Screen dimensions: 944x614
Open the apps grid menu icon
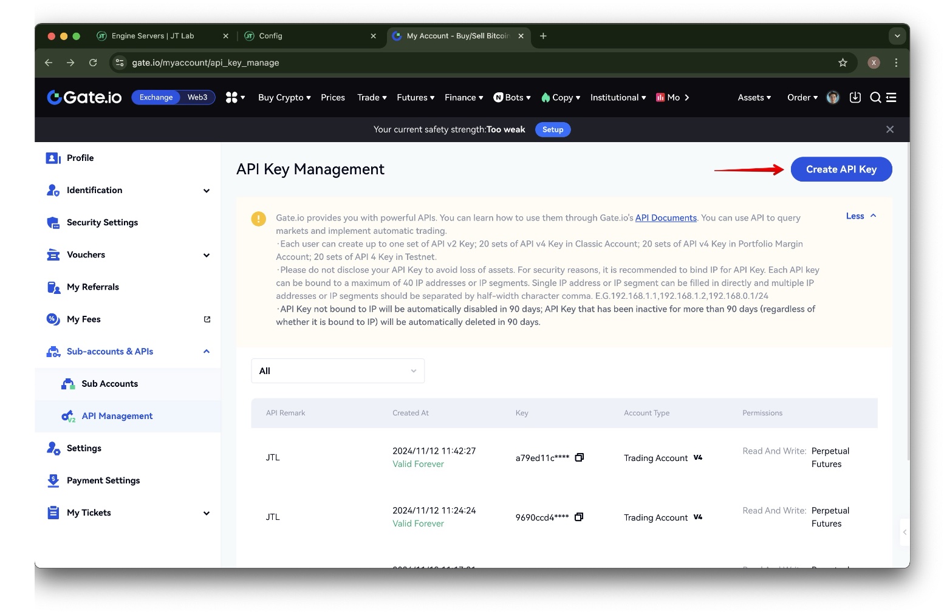pos(234,97)
